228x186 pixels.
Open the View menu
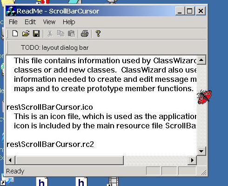point(49,22)
